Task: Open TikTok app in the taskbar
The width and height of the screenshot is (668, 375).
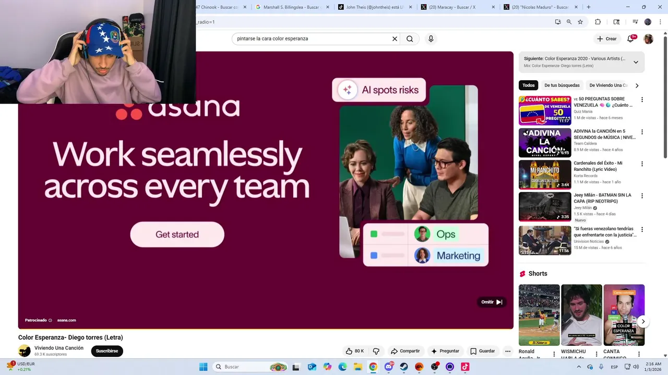Action: [x=465, y=367]
